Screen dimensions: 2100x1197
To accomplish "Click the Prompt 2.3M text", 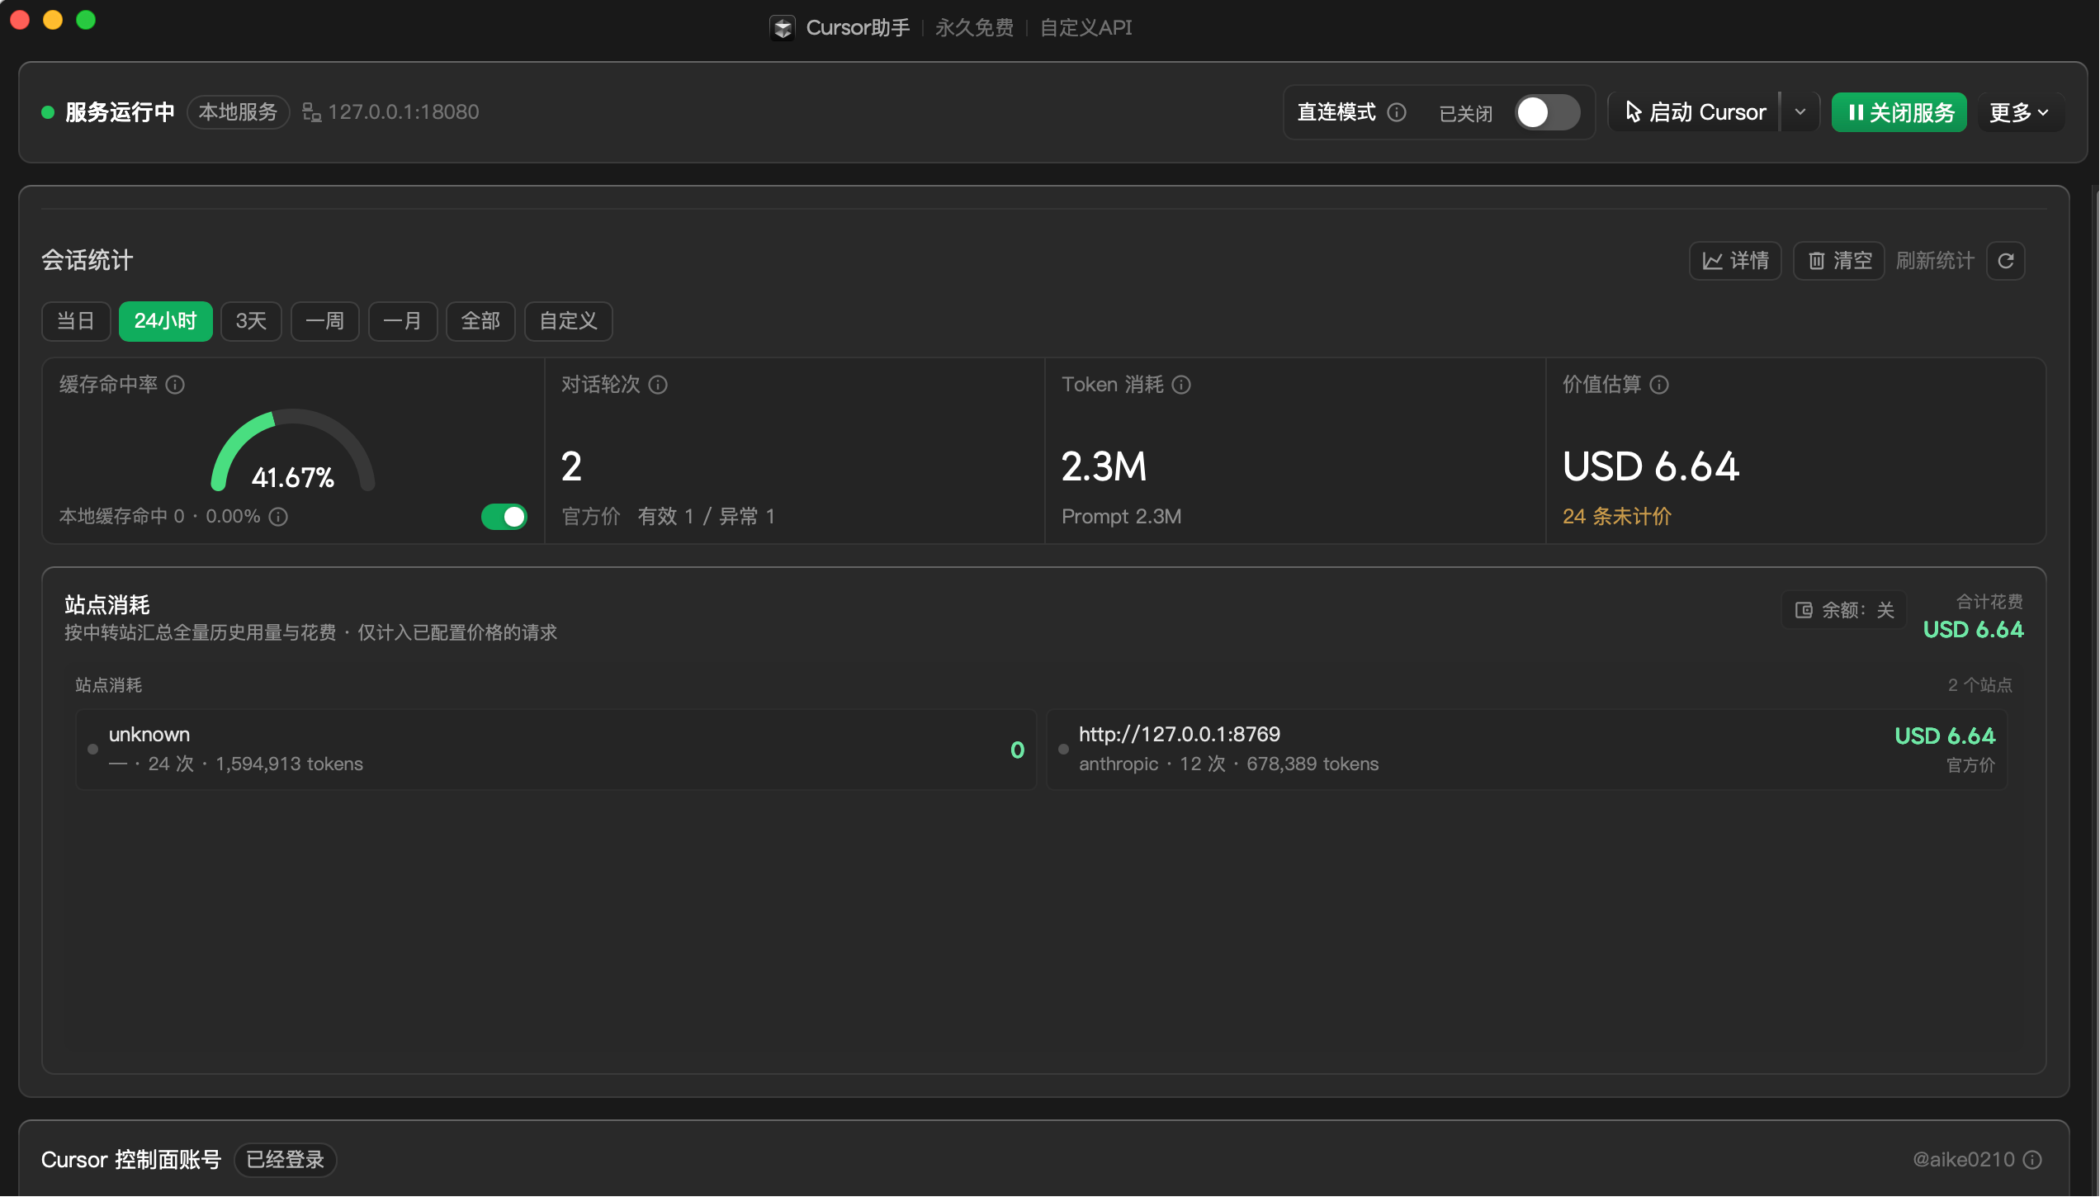I will [x=1121, y=517].
